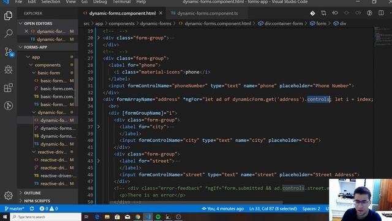Image resolution: width=392 pixels, height=221 pixels.
Task: Click the Windows Start button
Action: click(5, 217)
